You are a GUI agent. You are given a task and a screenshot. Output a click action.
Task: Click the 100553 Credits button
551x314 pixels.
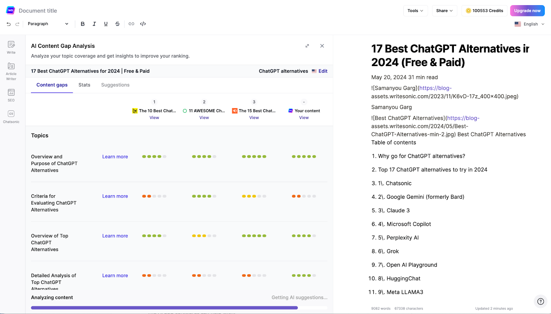(x=484, y=11)
